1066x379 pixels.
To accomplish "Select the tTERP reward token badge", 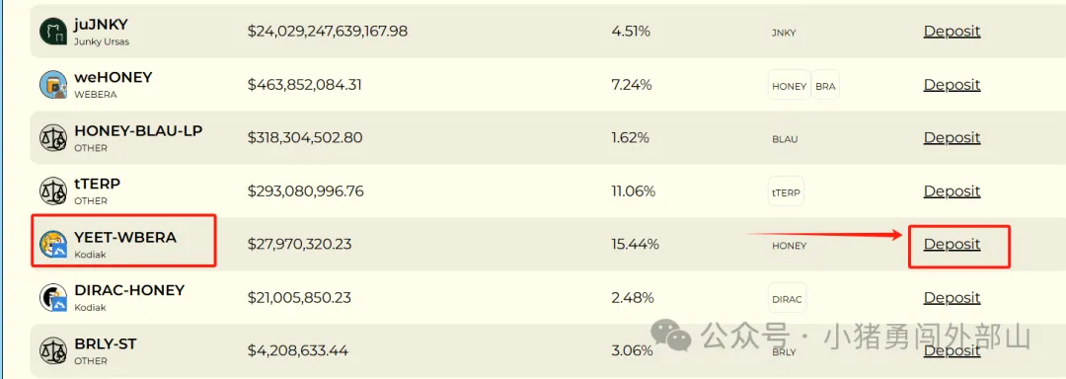I will point(786,192).
